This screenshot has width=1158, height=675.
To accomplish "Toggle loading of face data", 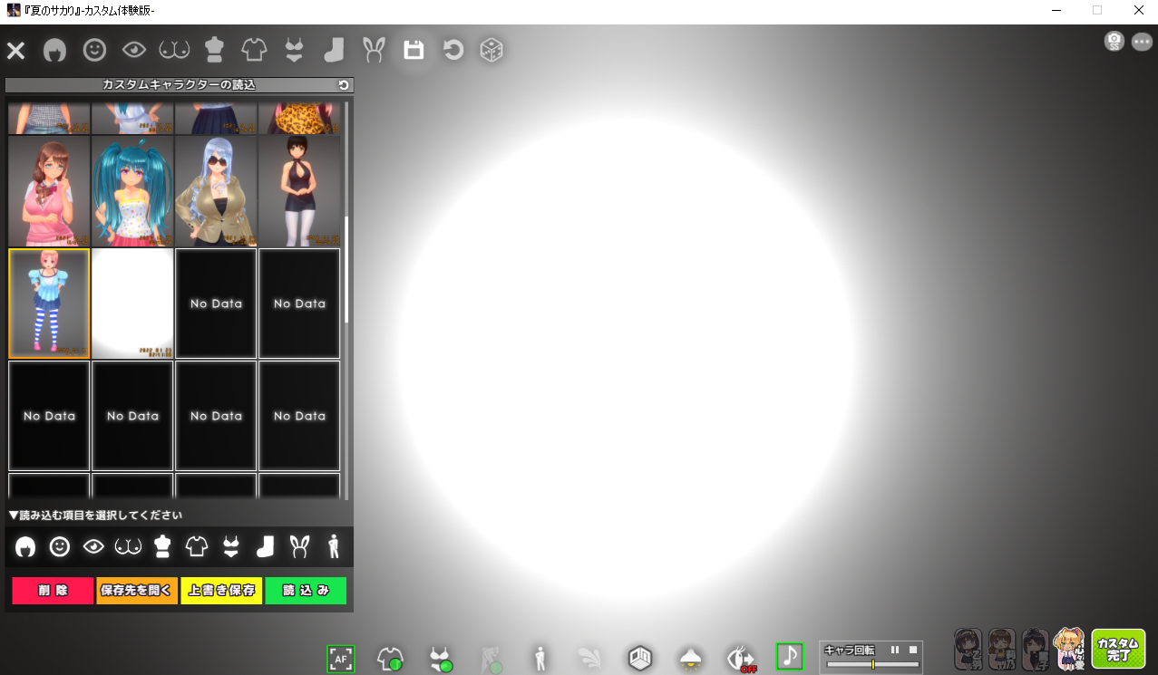I will coord(60,546).
